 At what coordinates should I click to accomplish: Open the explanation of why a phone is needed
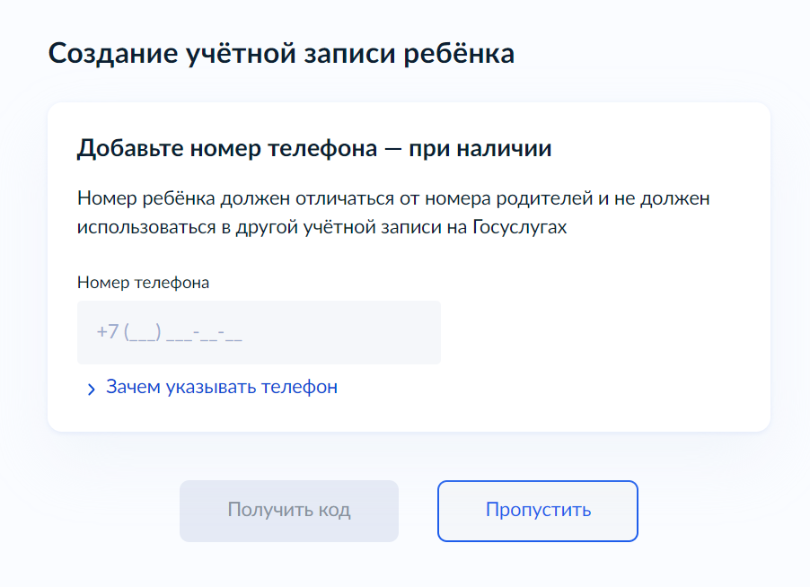click(221, 388)
